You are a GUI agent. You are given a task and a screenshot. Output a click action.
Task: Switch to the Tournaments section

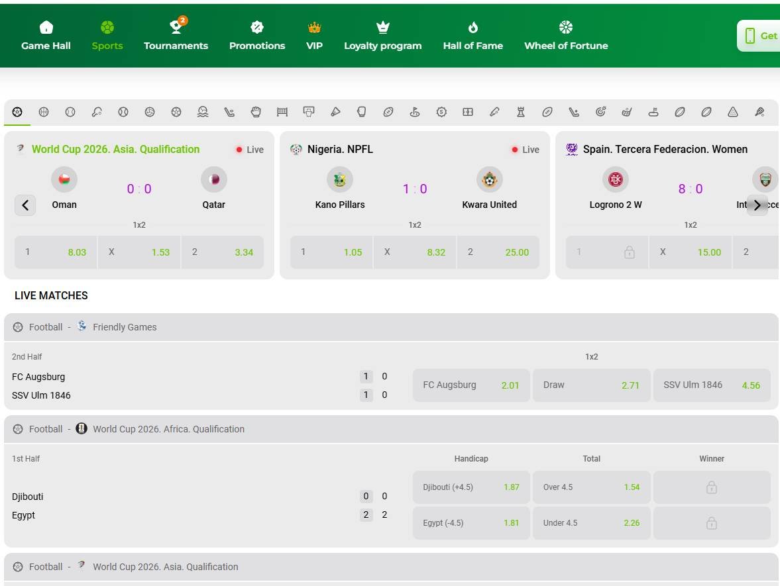click(x=176, y=35)
